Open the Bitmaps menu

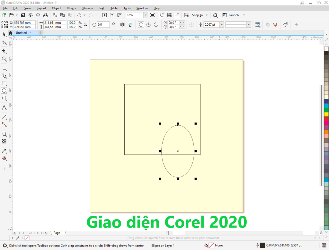pyautogui.click(x=87, y=8)
